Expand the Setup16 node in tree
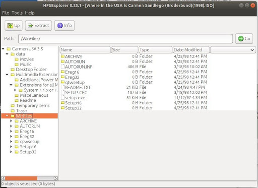This screenshot has height=188, width=258. (x=11, y=147)
